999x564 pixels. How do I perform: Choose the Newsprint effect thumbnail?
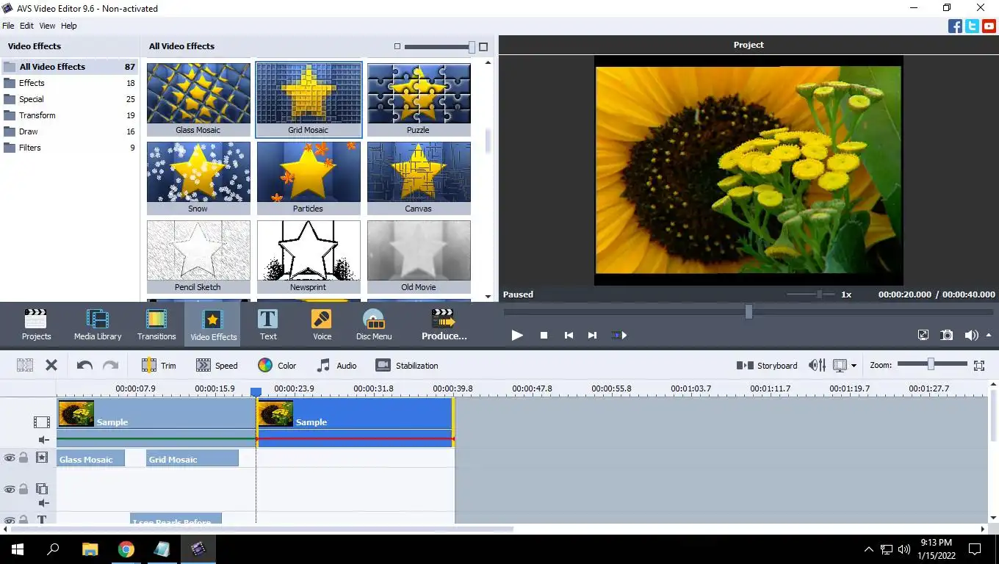click(309, 256)
